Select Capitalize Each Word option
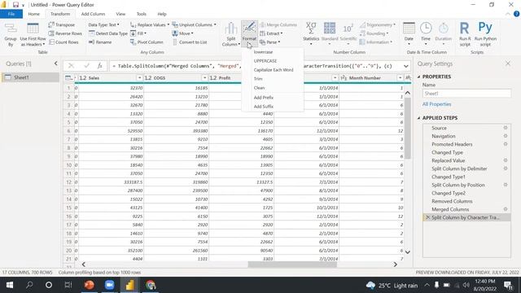 pyautogui.click(x=274, y=70)
